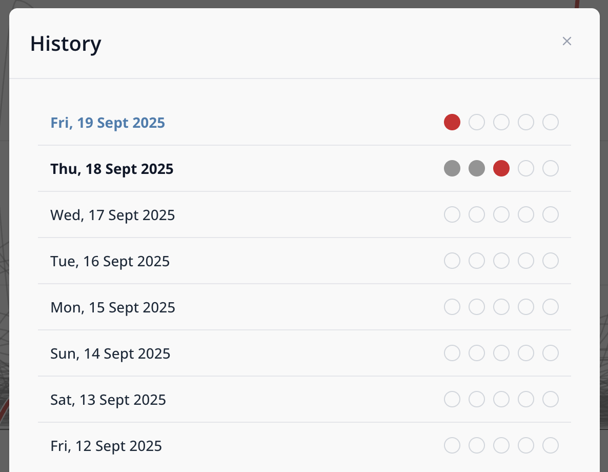The image size is (608, 472).
Task: Click the second empty dot for 19 Sept
Action: pos(477,123)
